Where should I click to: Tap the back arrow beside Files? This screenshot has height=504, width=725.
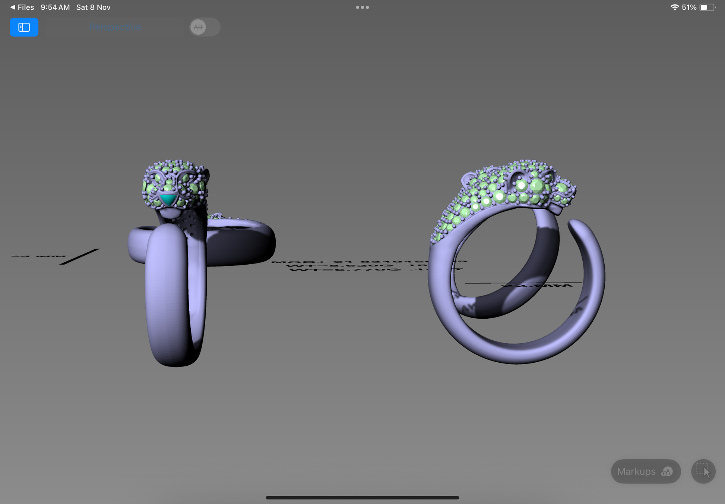pyautogui.click(x=13, y=7)
